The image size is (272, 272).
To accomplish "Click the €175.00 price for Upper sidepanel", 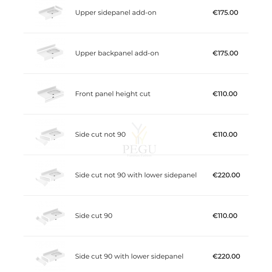I will pos(225,13).
